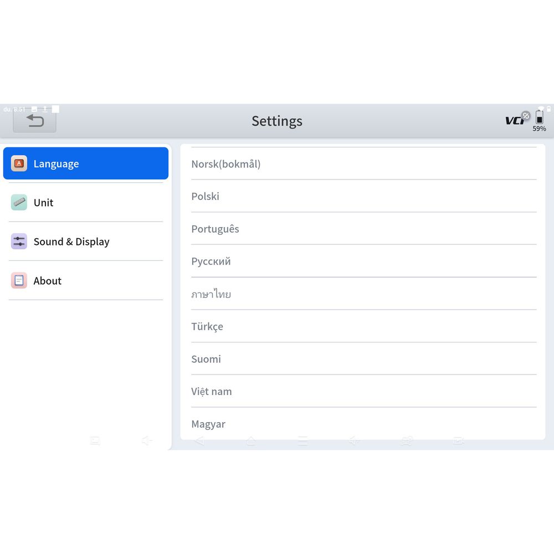This screenshot has height=554, width=554.
Task: Choose Русский language option
Action: coord(363,261)
